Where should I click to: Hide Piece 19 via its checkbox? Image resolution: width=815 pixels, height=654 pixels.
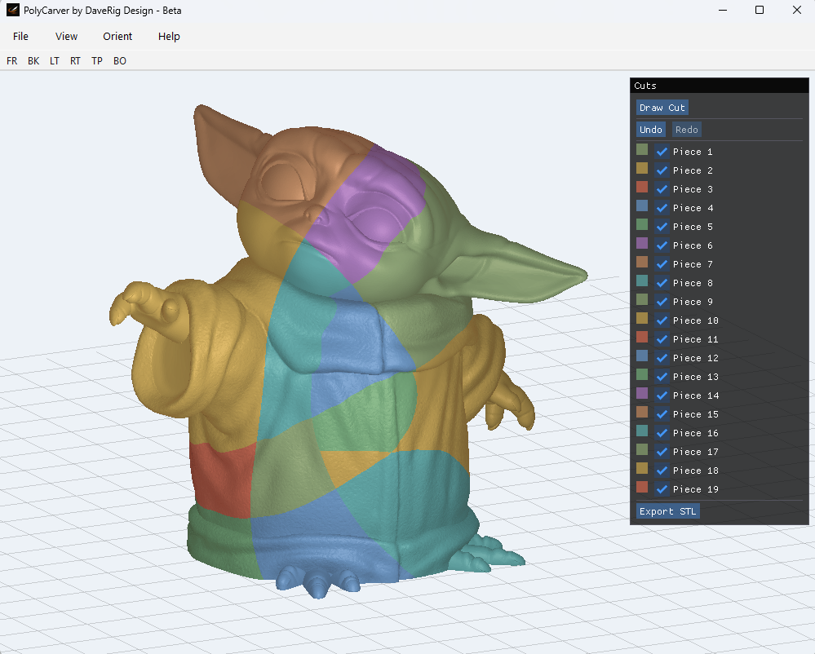[x=662, y=488]
